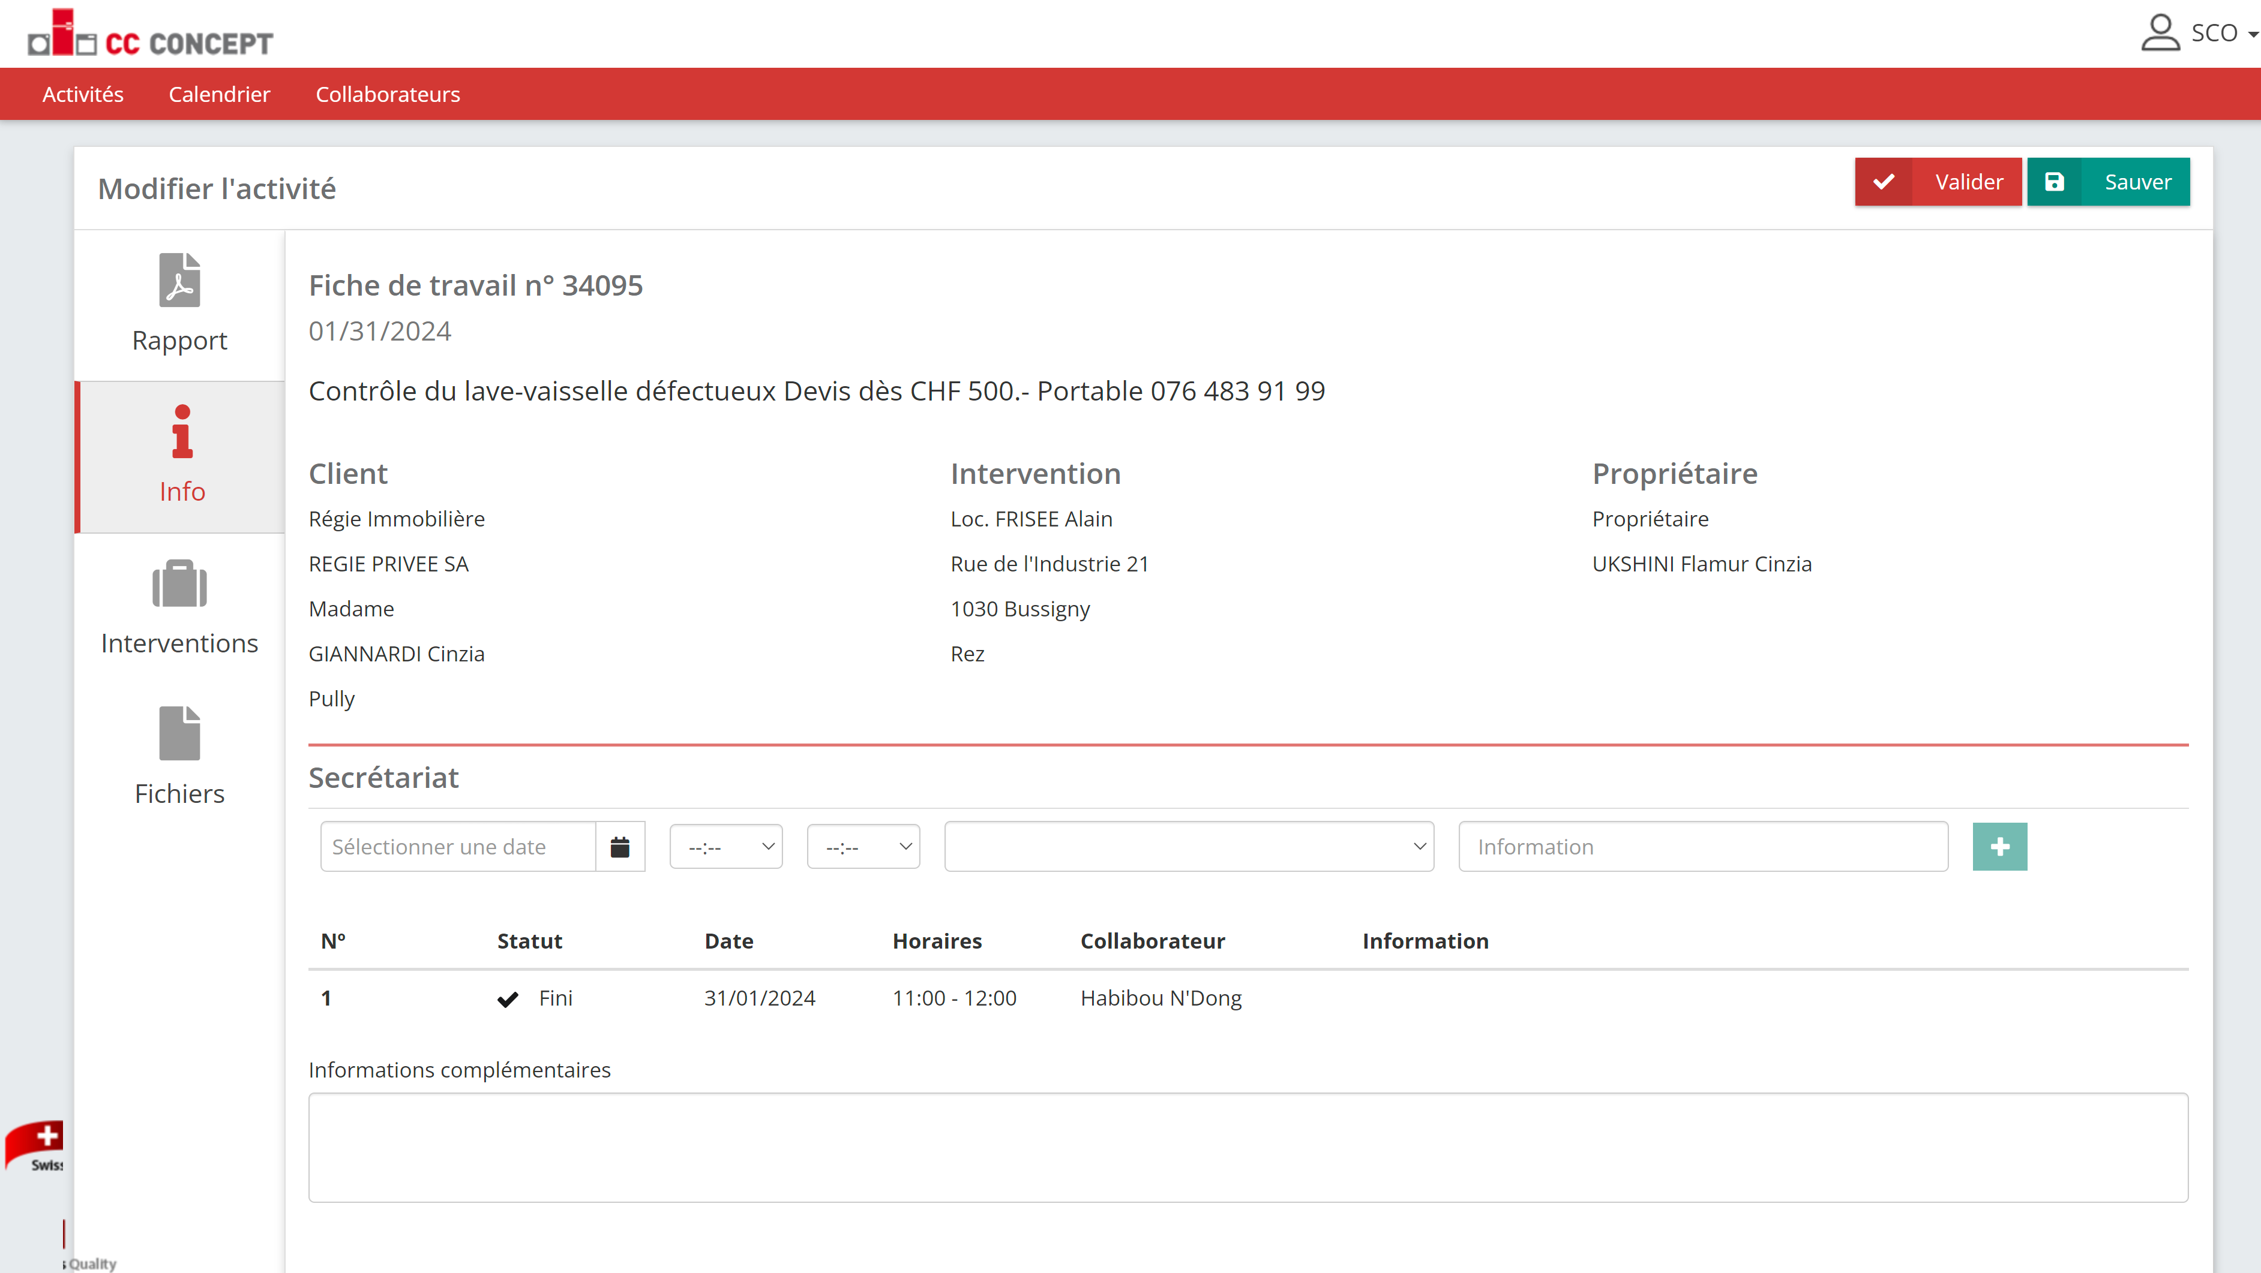Click the Horaires column header
This screenshot has height=1273, width=2261.
pyautogui.click(x=937, y=941)
